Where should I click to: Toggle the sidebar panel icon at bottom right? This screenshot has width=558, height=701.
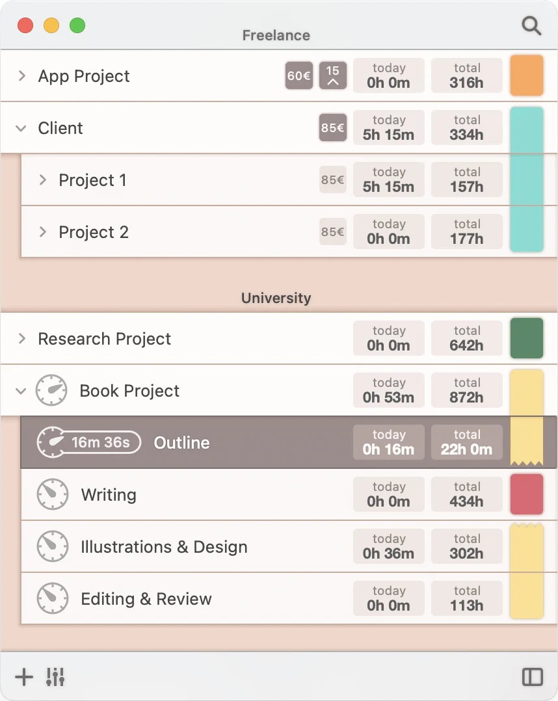point(533,676)
